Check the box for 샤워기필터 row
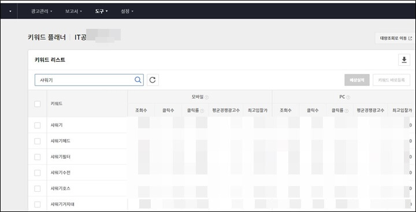 38,157
